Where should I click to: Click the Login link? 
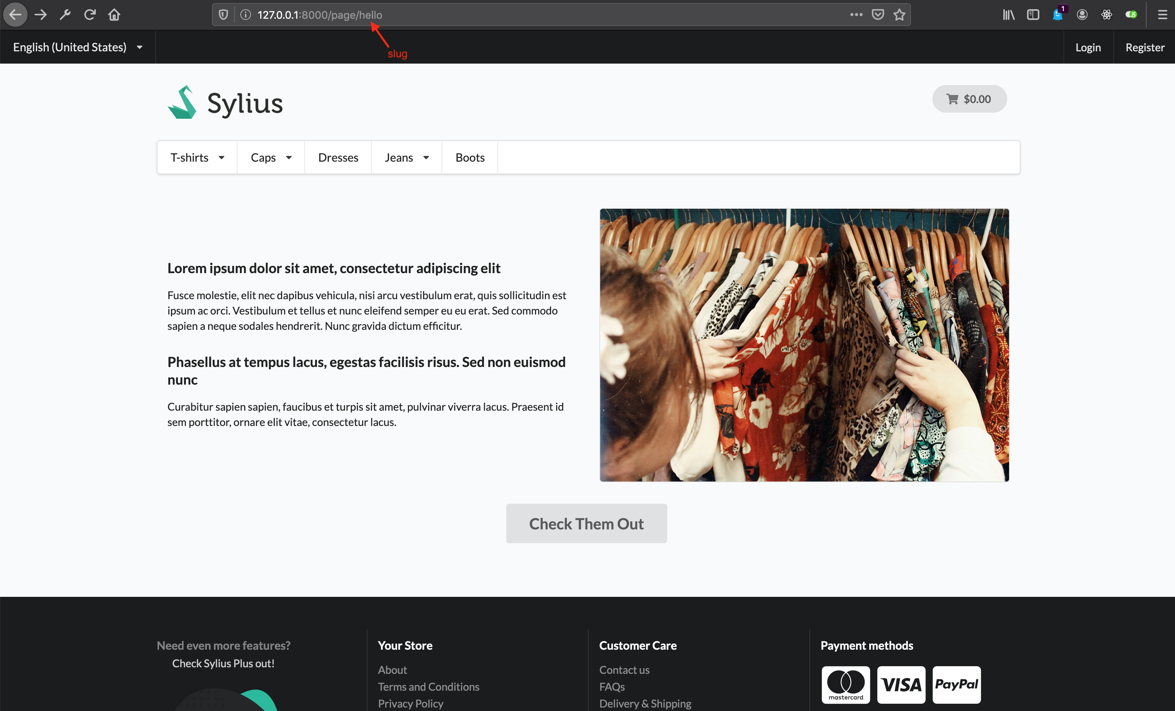click(1088, 47)
